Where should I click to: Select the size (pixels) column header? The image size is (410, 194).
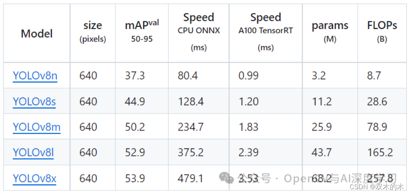pyautogui.click(x=92, y=32)
